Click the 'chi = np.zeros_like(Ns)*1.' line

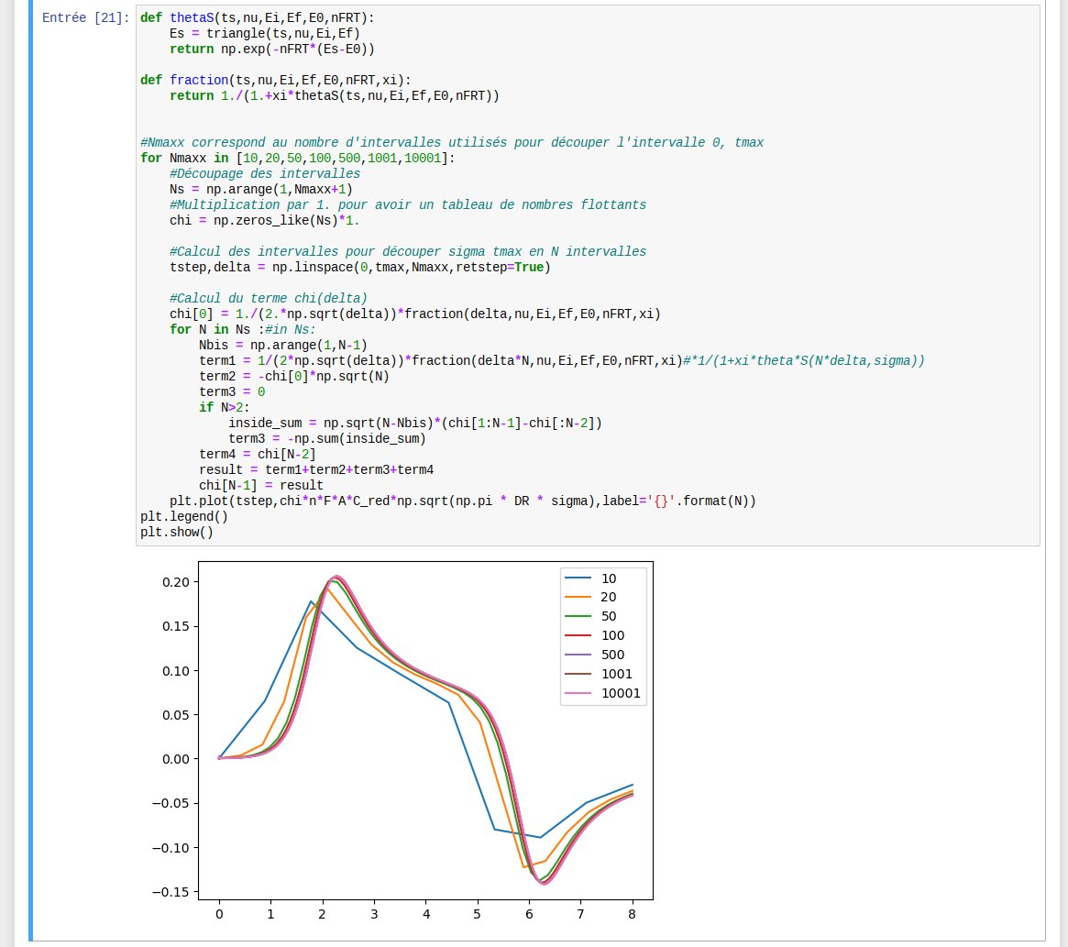point(264,221)
